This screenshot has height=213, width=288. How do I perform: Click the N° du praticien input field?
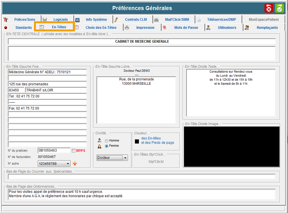[54, 151]
